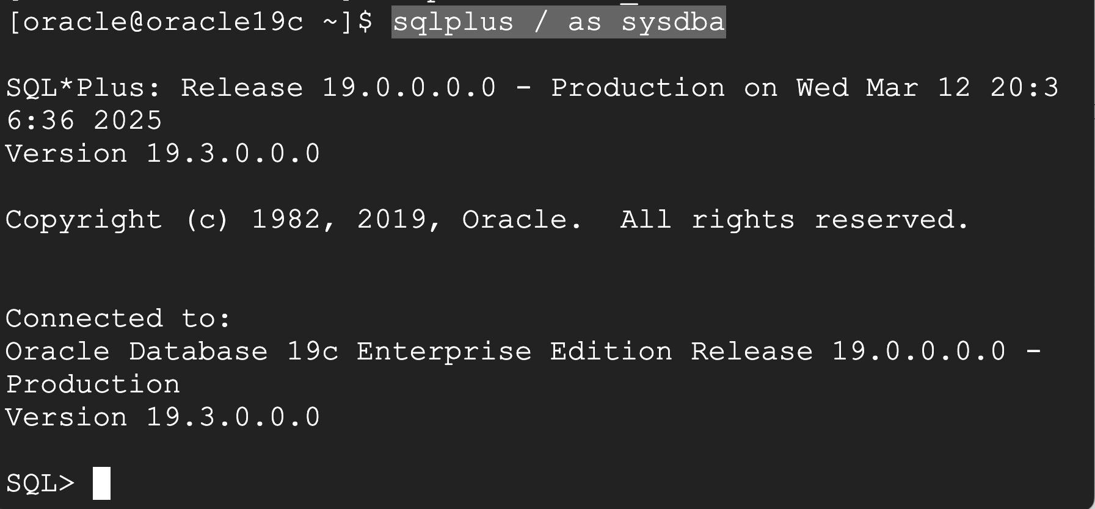Click the Version 19.3.0.0.0 line above SQL prompt

pyautogui.click(x=162, y=417)
